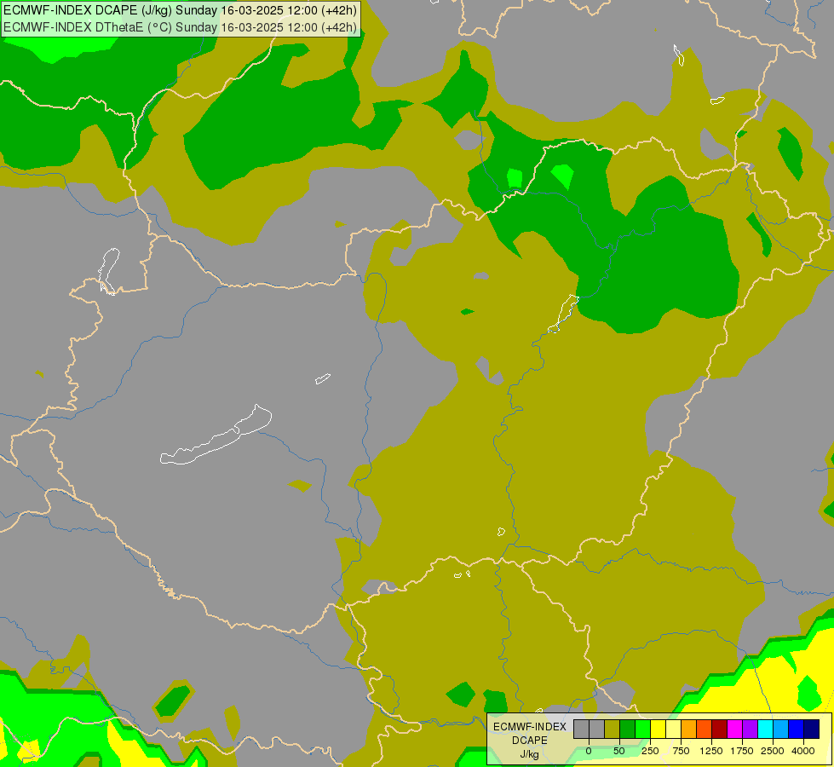The image size is (834, 767).
Task: Click the legend value 250
Action: 650,751
